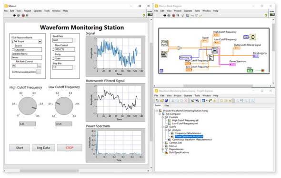Click Run Continuously in Block Diagram toolbar

pos(169,15)
